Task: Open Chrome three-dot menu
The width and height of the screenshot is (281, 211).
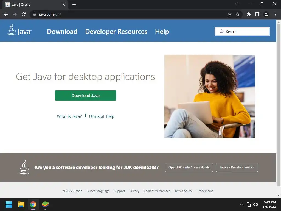Action: click(x=275, y=14)
